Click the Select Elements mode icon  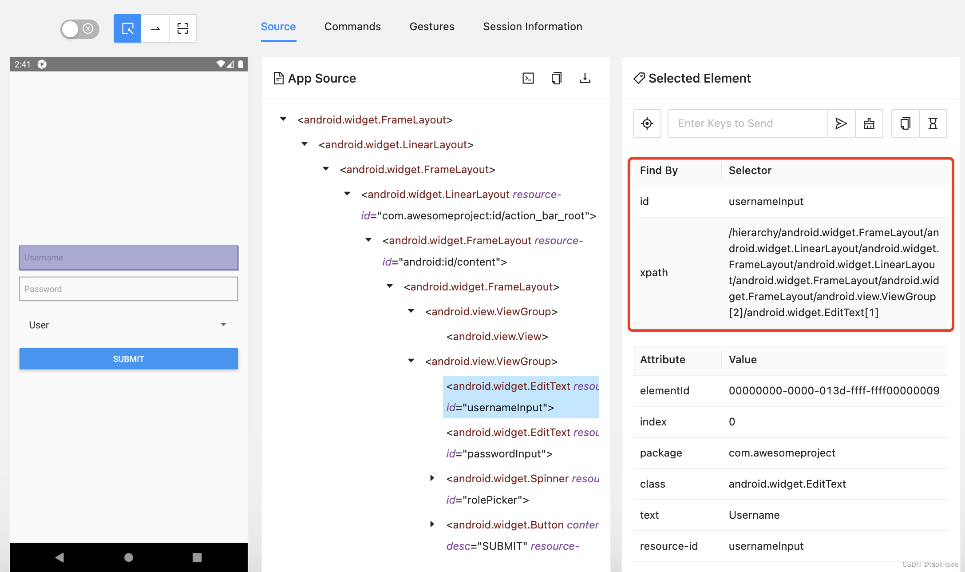click(x=127, y=28)
